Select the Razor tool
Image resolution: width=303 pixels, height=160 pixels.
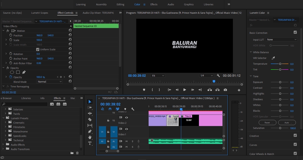(90, 119)
